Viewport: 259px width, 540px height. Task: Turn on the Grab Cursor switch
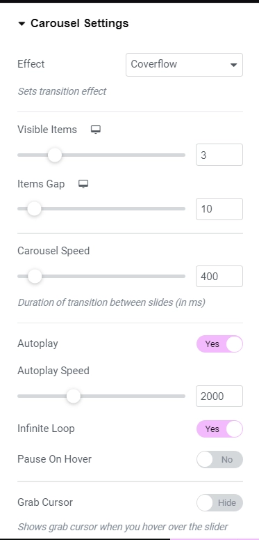(x=219, y=503)
